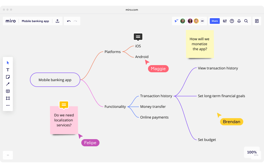Click the yellow-ringed collaborator avatar

coord(196,21)
